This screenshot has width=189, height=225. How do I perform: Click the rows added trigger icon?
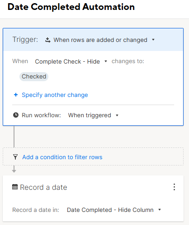coord(48,40)
